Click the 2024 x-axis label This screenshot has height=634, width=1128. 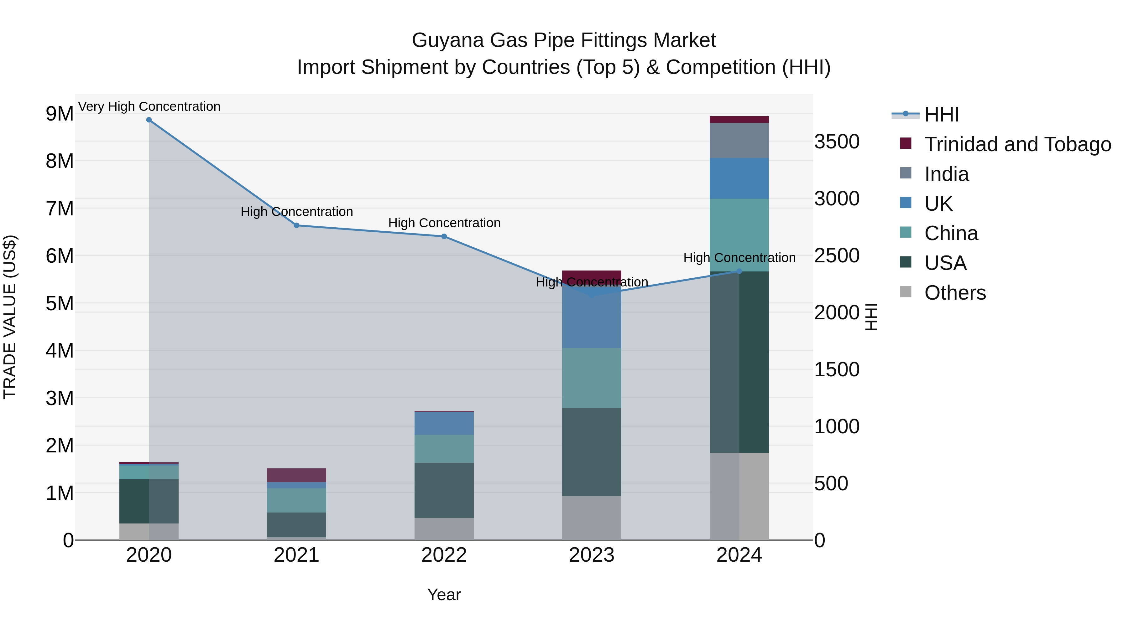click(739, 555)
